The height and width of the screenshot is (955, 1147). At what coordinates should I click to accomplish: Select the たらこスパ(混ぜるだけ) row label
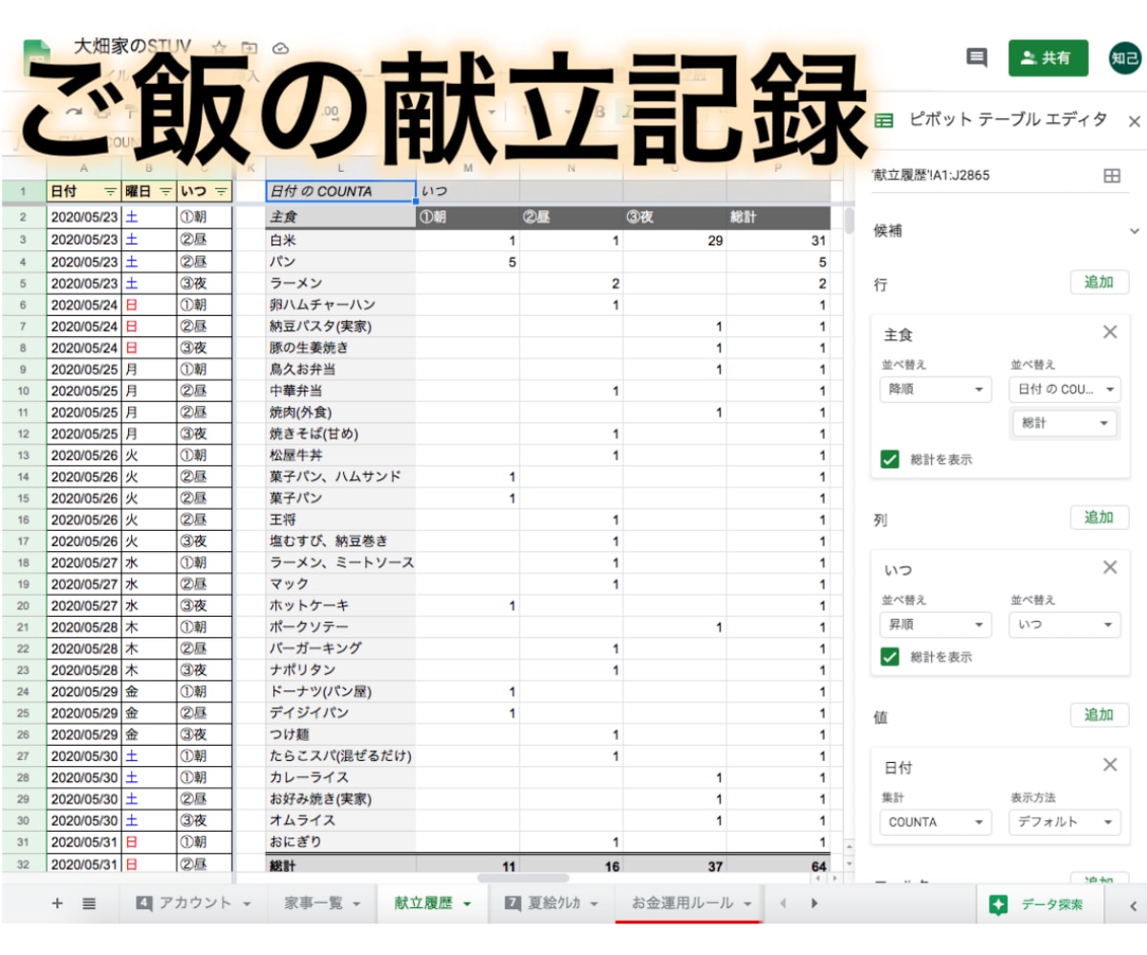340,755
